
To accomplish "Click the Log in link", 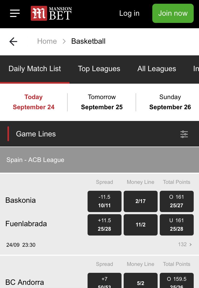I will [129, 13].
